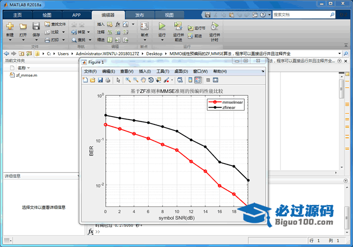
Task: Click 运行并计时 (Run and Time) icon
Action: (214, 26)
